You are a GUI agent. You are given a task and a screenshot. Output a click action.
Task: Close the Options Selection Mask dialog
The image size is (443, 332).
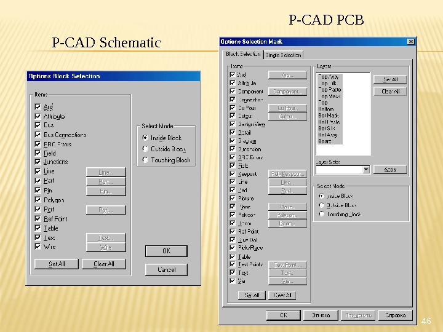coord(411,42)
